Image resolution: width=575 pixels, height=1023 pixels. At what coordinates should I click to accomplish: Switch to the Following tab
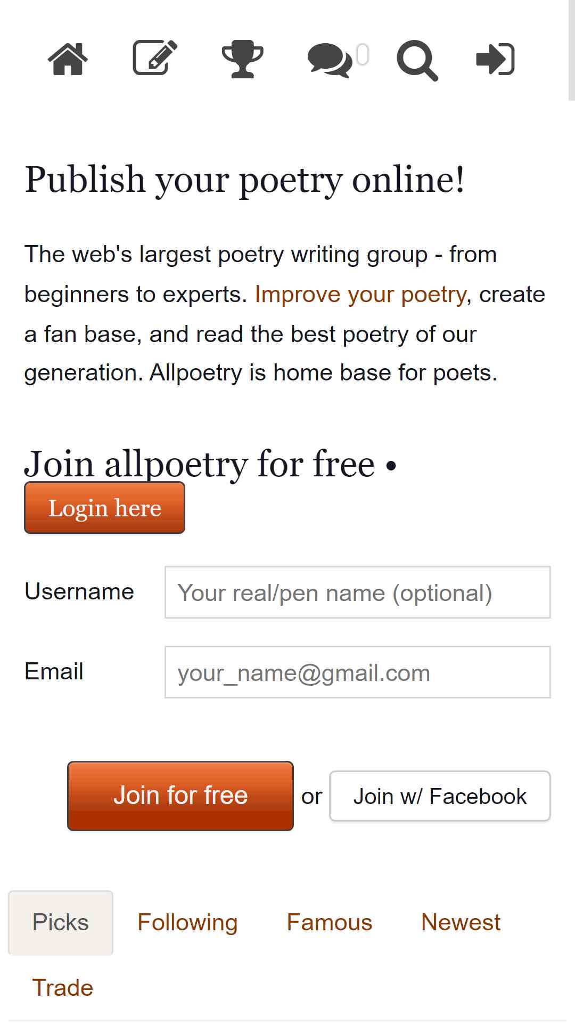click(187, 922)
